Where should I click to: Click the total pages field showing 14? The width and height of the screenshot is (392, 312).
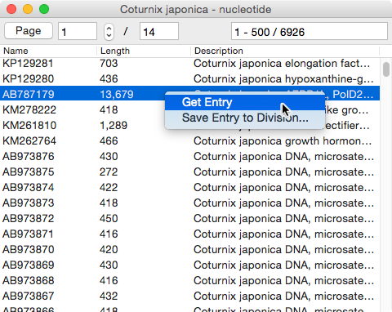[159, 31]
